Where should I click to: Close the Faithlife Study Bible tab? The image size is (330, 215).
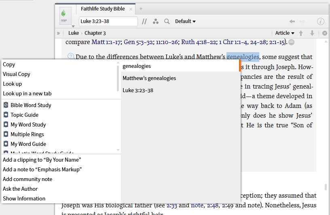coord(131,9)
